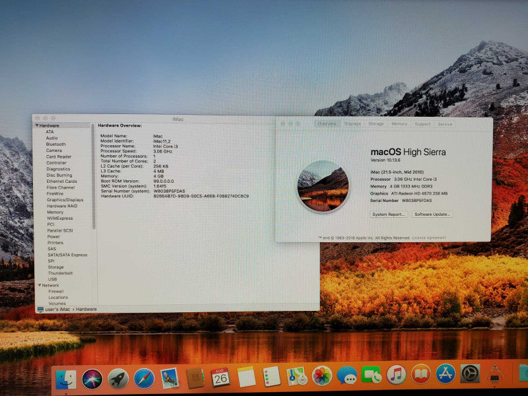This screenshot has height=396, width=528.
Task: Select Controller in the sidebar
Action: point(56,162)
